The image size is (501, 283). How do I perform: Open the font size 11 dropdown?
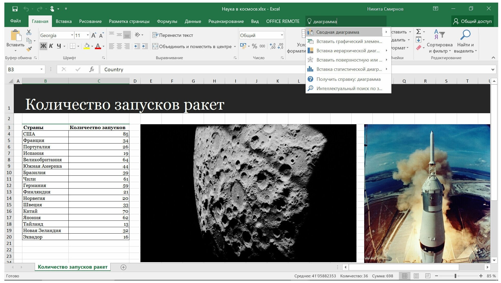coord(88,35)
